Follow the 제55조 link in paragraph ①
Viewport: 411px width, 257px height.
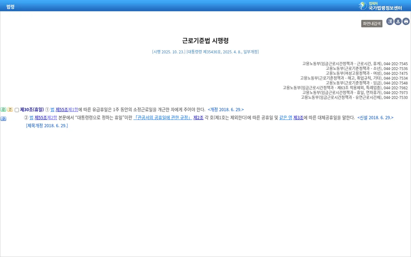coord(62,110)
